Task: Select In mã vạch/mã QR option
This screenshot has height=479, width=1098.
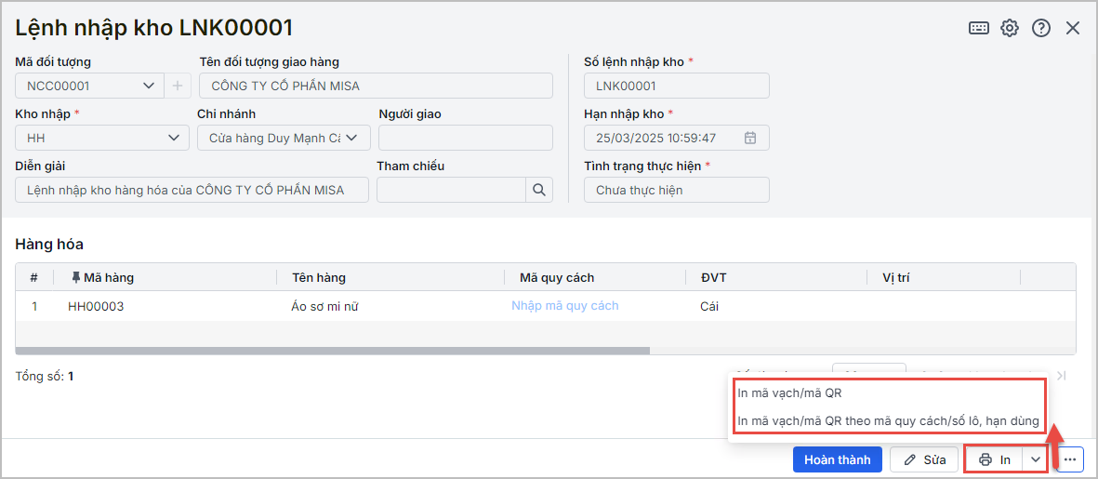Action: (790, 393)
